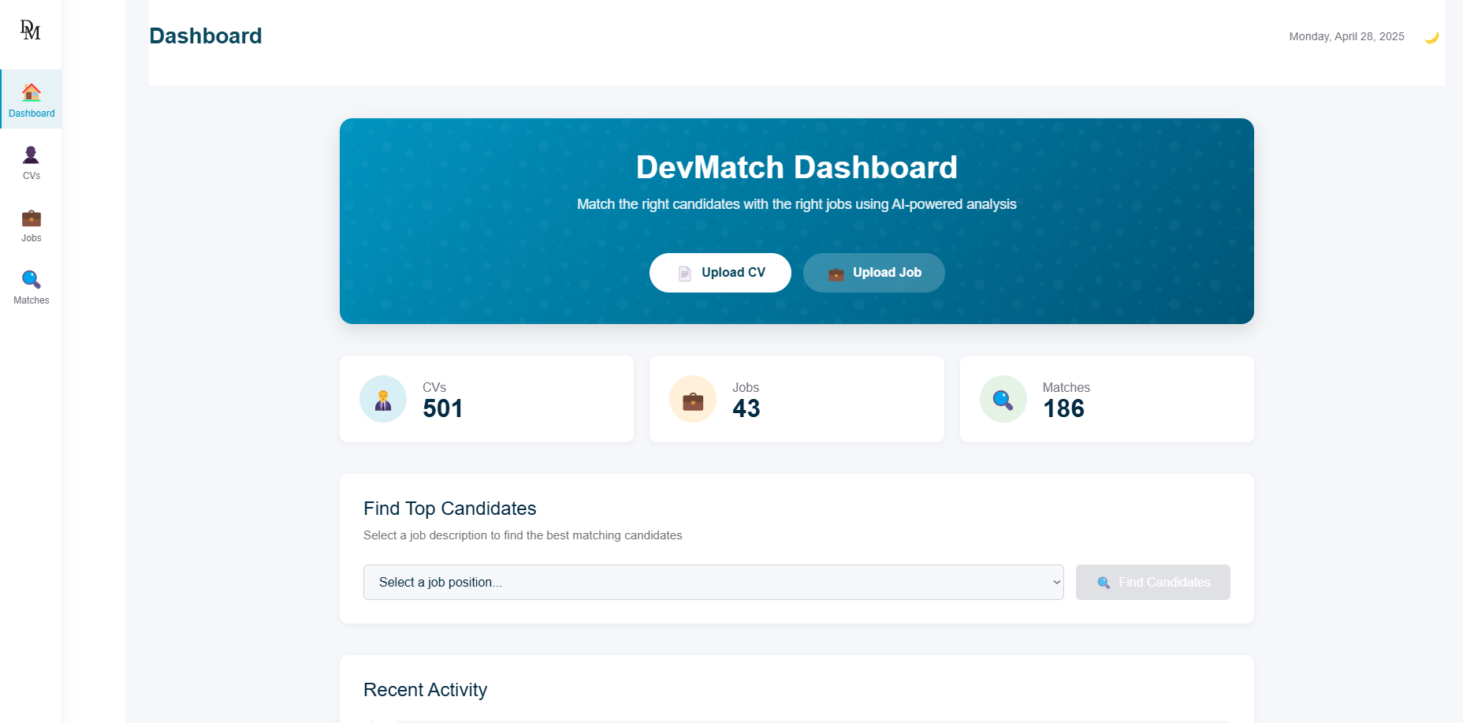Open Matches using the magnifier sidebar icon
Image resolution: width=1463 pixels, height=723 pixels.
coord(31,278)
